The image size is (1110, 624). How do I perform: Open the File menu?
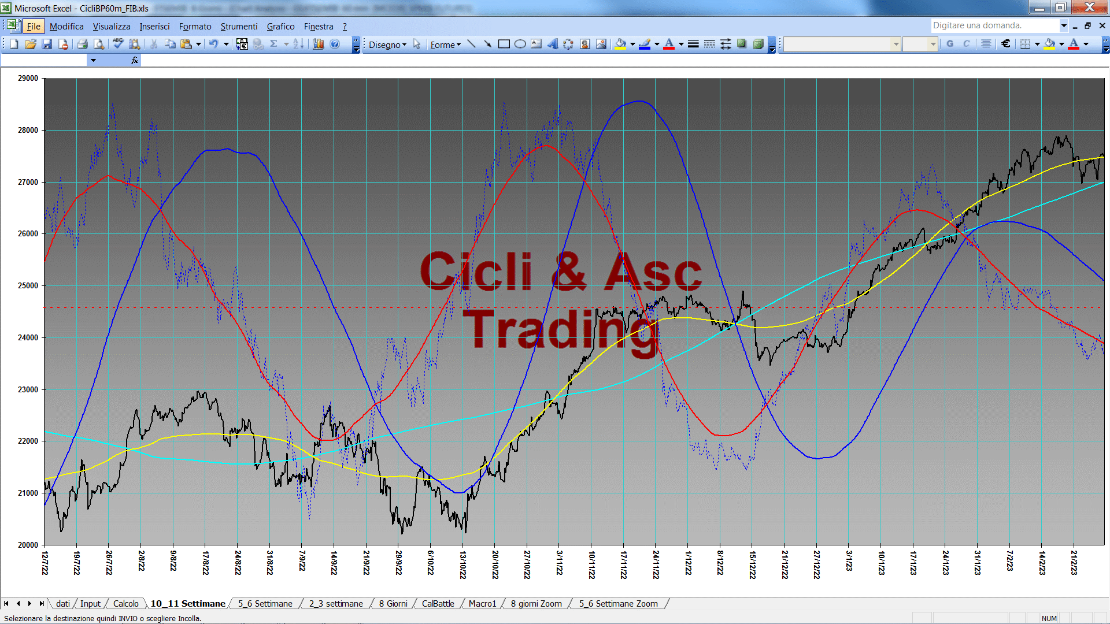(x=34, y=26)
